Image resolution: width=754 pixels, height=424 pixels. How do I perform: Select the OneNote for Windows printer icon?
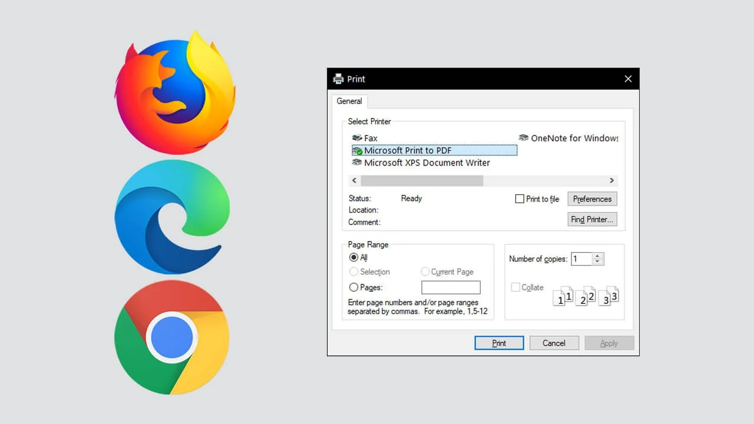(x=524, y=138)
